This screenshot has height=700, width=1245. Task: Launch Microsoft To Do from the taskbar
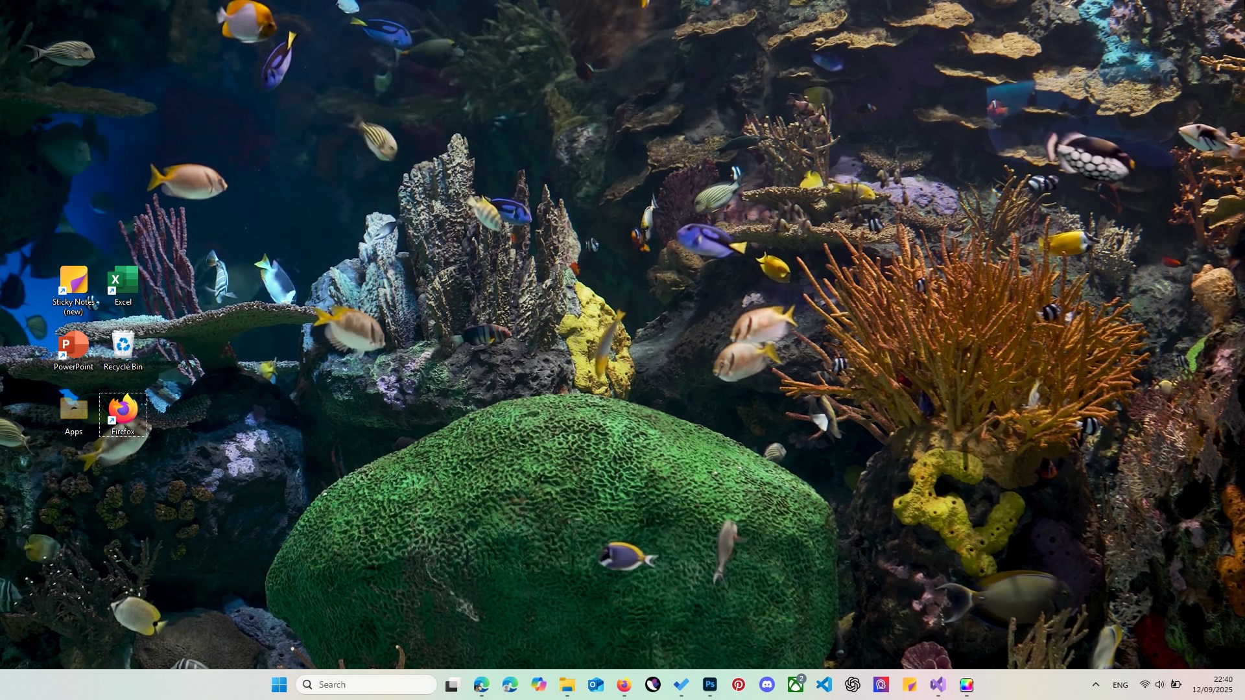point(682,684)
